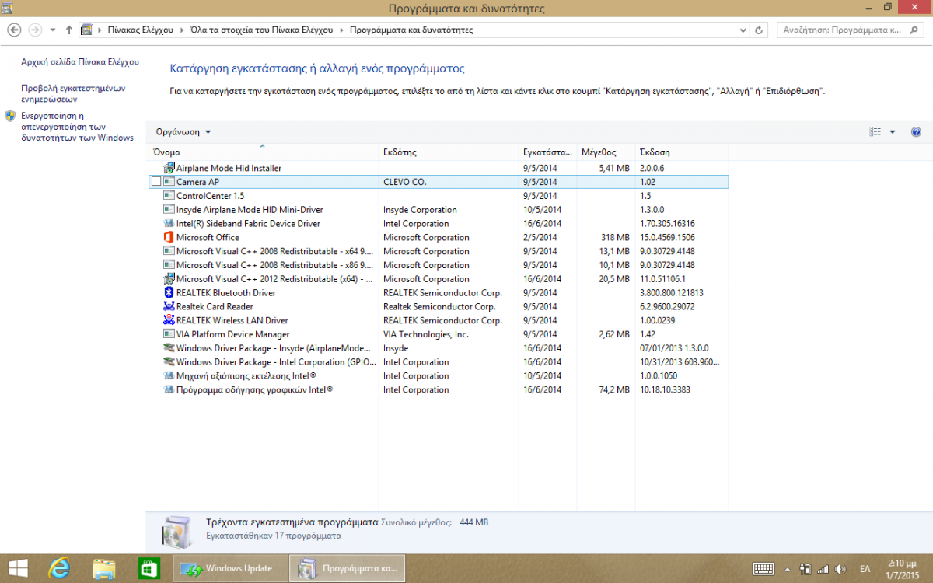The width and height of the screenshot is (933, 583).
Task: Open the help question mark icon
Action: pyautogui.click(x=916, y=132)
